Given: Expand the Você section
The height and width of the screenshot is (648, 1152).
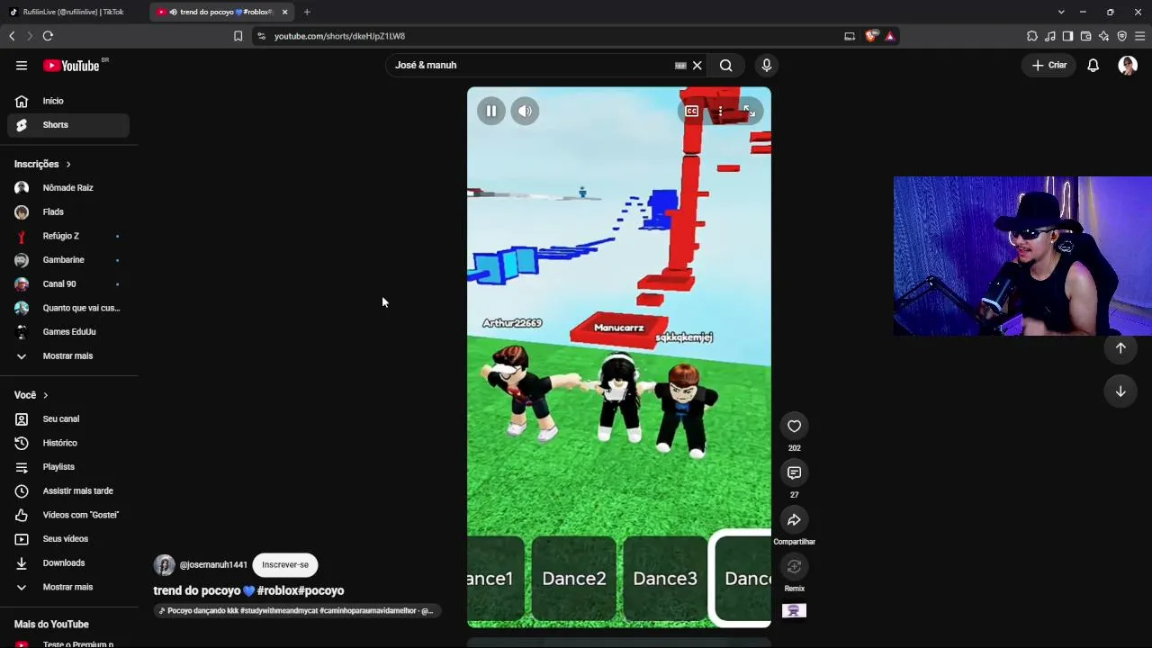Looking at the screenshot, I should [31, 395].
